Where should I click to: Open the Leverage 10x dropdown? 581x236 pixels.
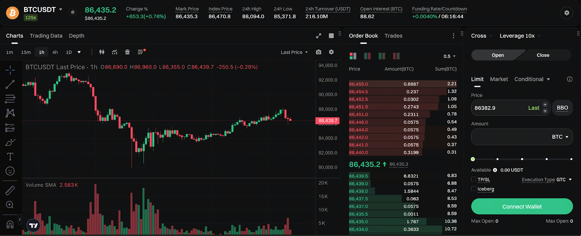(520, 36)
